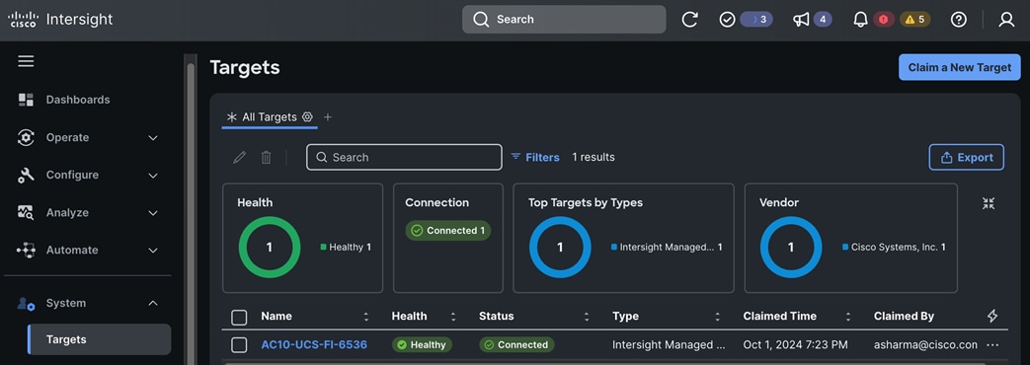Click the Oct 1, 2024 7:23 PM cell
Viewport: 1030px width, 365px height.
[796, 344]
